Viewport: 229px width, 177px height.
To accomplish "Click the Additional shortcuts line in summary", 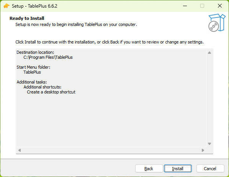I will [43, 87].
